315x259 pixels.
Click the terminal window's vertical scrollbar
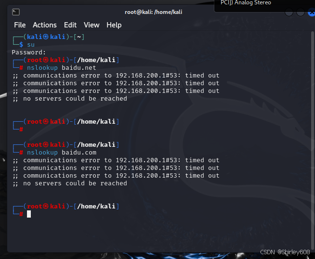pyautogui.click(x=313, y=141)
